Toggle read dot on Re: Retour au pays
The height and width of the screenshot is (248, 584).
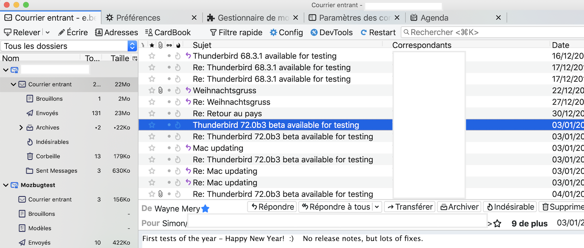pos(169,114)
